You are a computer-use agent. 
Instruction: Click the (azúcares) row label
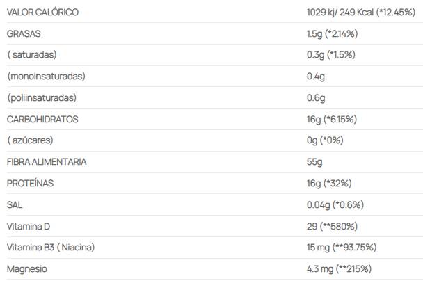coord(30,140)
